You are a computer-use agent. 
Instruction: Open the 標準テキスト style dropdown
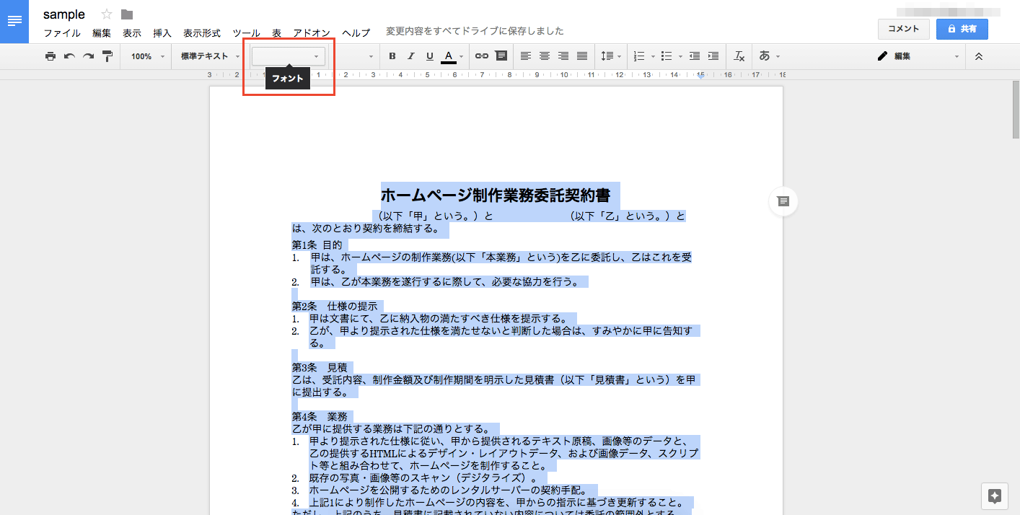click(210, 56)
